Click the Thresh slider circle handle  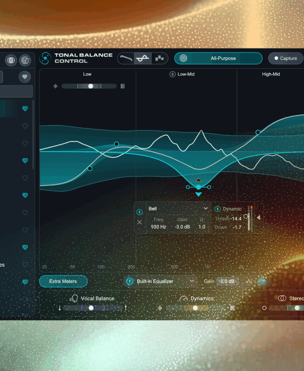coord(246,216)
